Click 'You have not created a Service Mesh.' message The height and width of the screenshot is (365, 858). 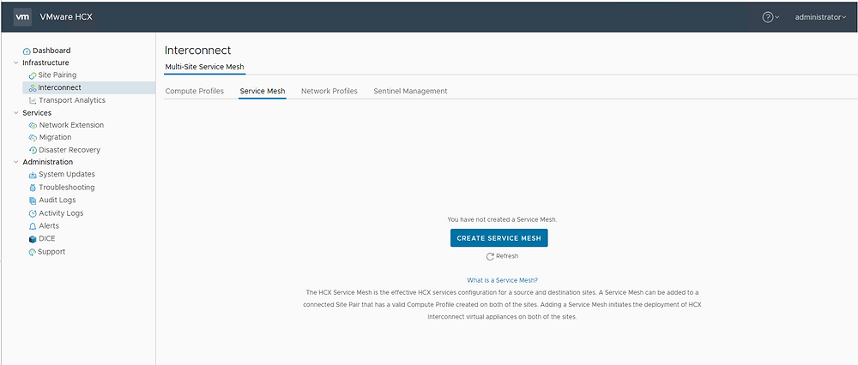pos(502,219)
